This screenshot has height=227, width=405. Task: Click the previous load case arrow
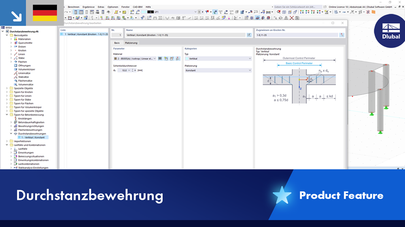point(199,12)
